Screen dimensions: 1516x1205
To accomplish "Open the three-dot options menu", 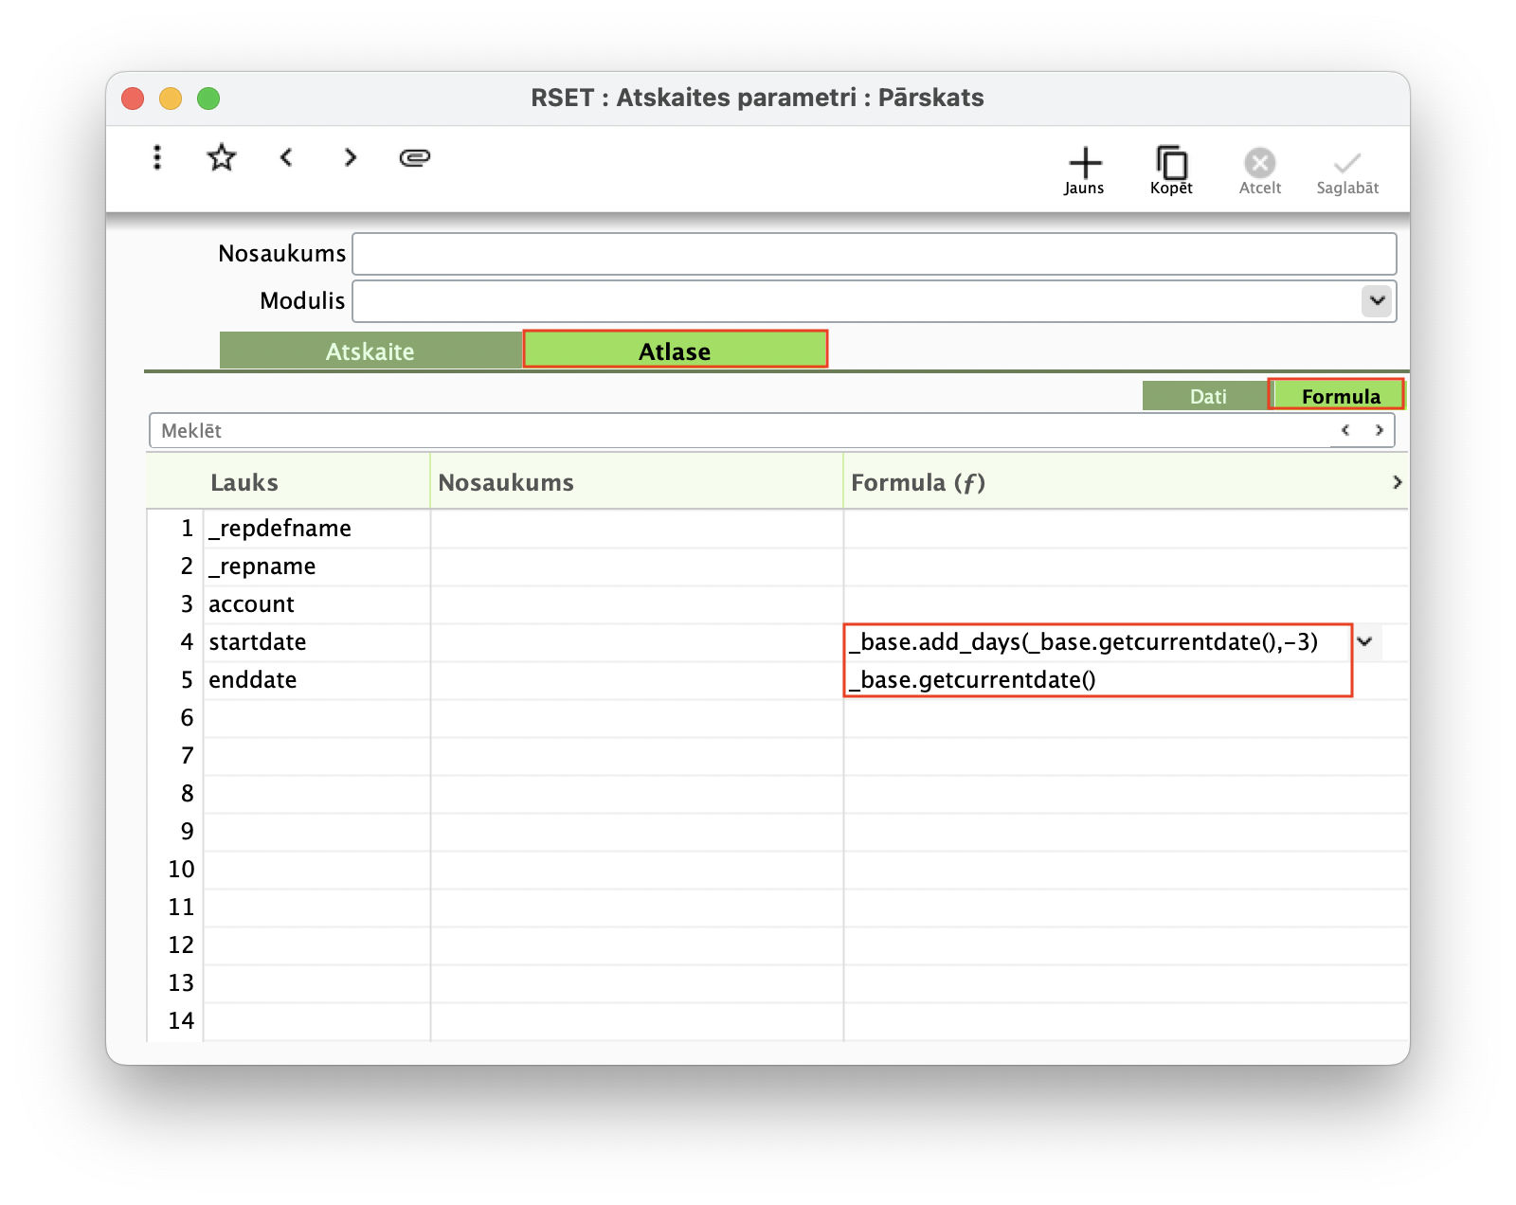I will (x=157, y=157).
